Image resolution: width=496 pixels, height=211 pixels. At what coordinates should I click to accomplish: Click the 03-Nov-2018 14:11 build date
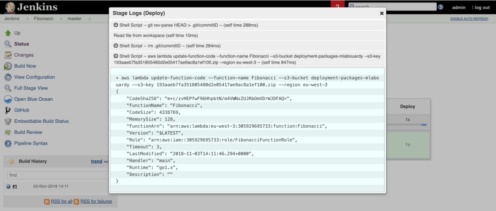click(x=51, y=186)
